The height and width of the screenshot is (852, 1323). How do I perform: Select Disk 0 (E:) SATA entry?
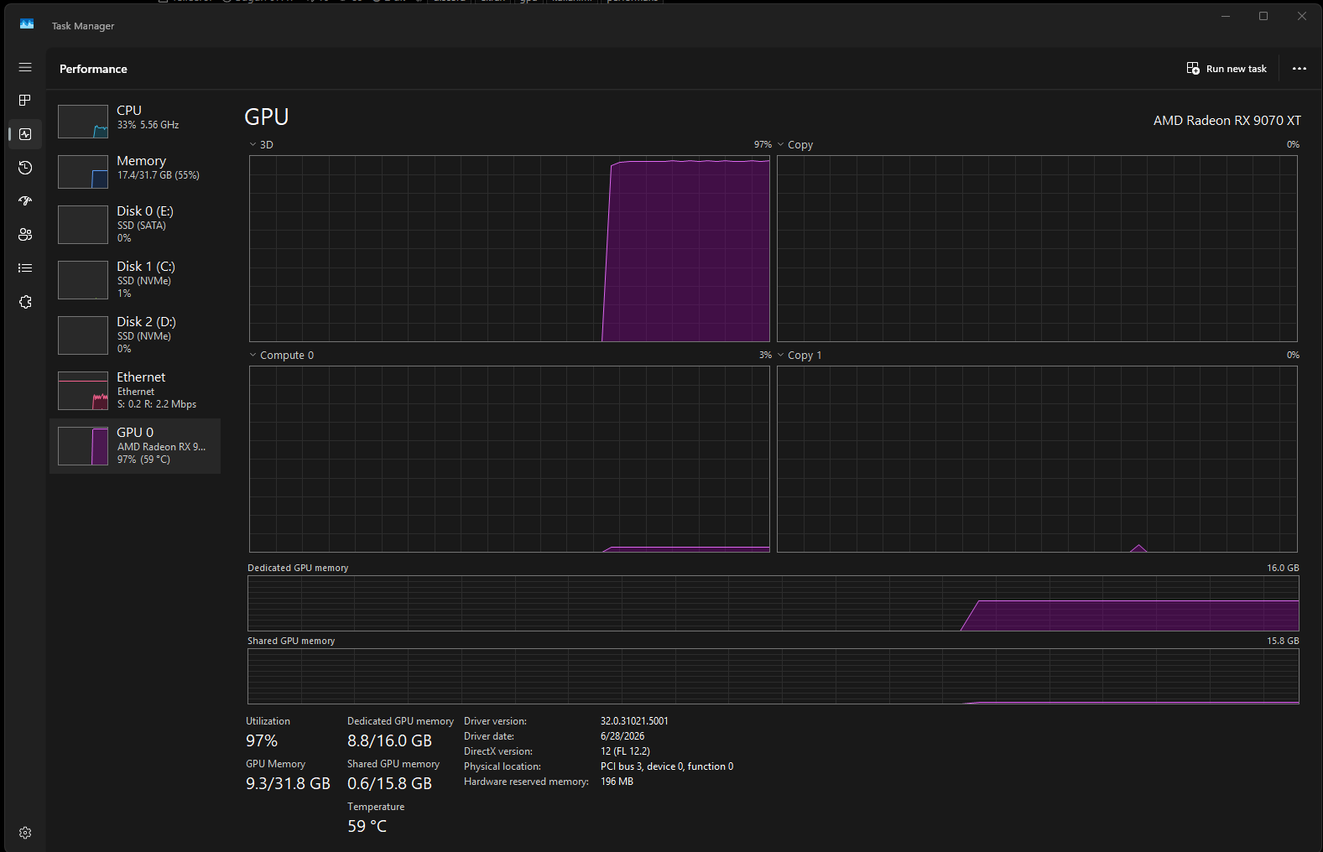click(135, 225)
